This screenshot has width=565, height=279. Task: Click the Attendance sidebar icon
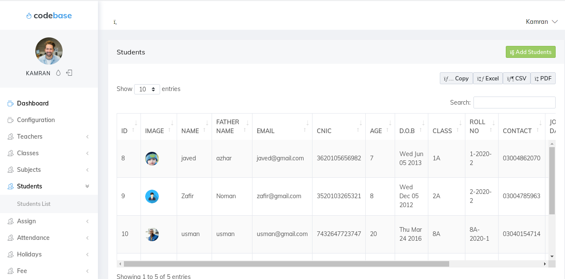click(x=11, y=238)
